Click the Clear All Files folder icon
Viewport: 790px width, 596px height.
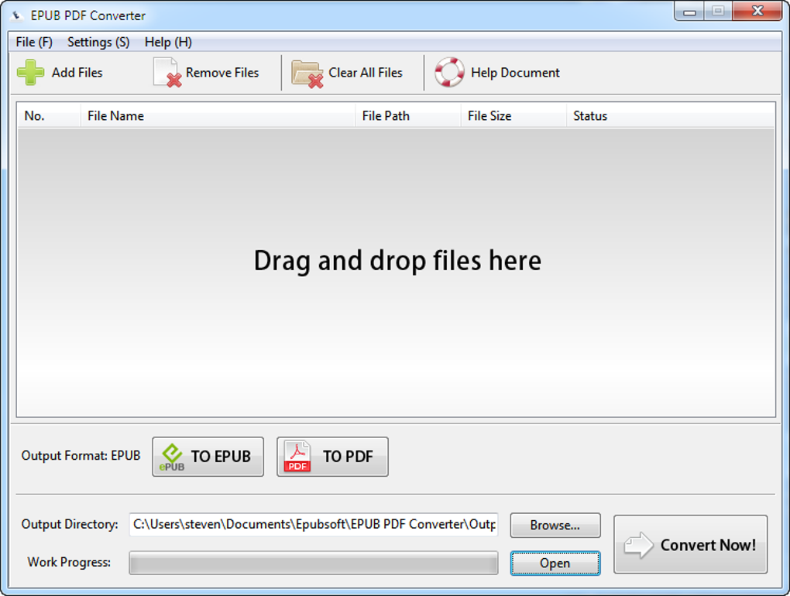click(x=307, y=74)
